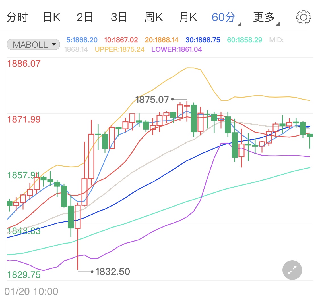320x300 pixels.
Task: Click the MA10 legend labeled 1867.02
Action: (x=121, y=40)
